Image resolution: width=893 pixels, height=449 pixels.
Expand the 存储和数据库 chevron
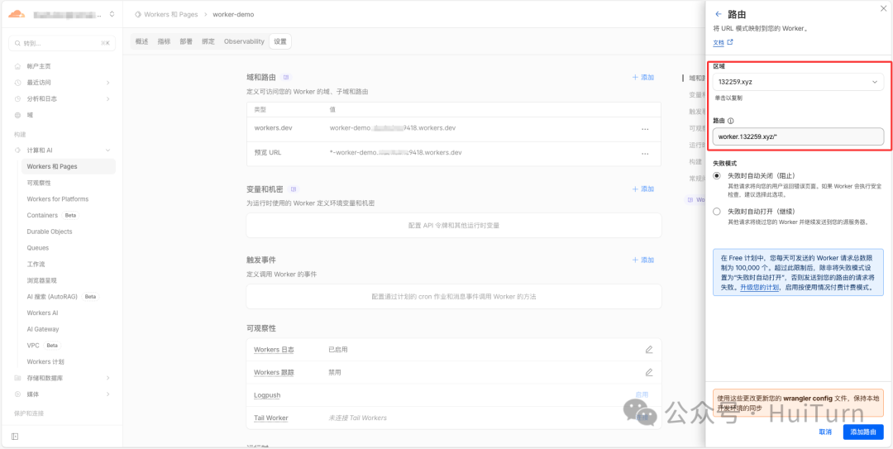tap(108, 378)
